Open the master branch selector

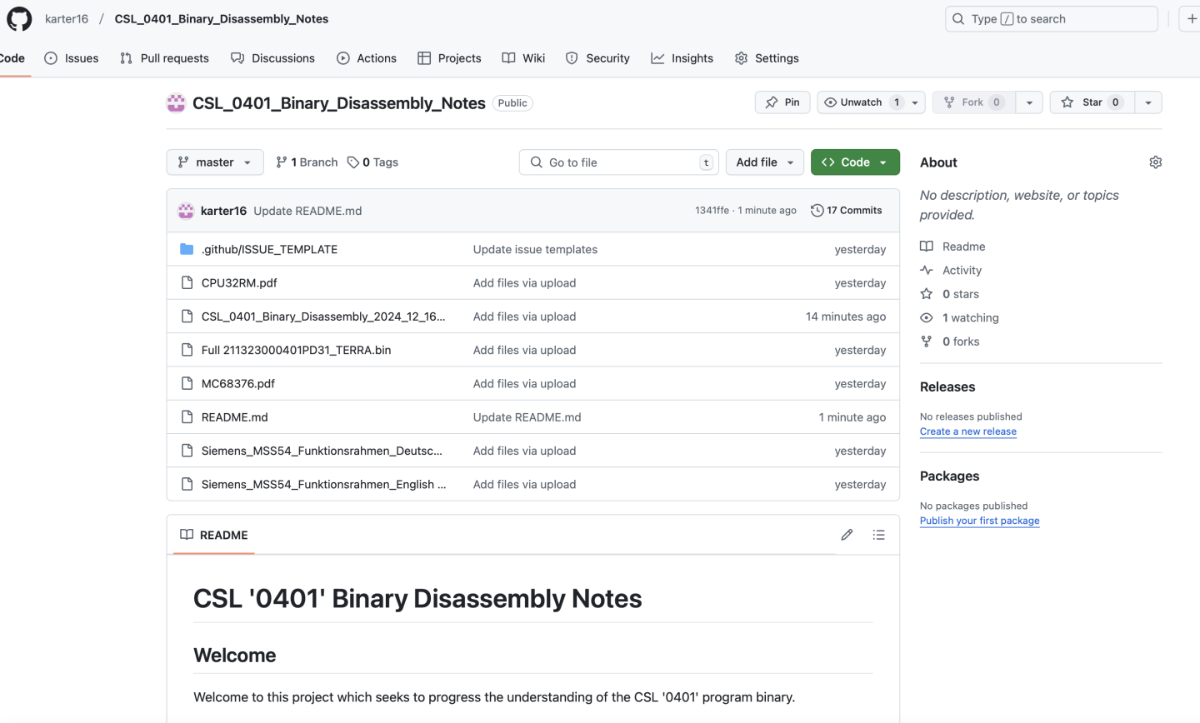(x=215, y=162)
